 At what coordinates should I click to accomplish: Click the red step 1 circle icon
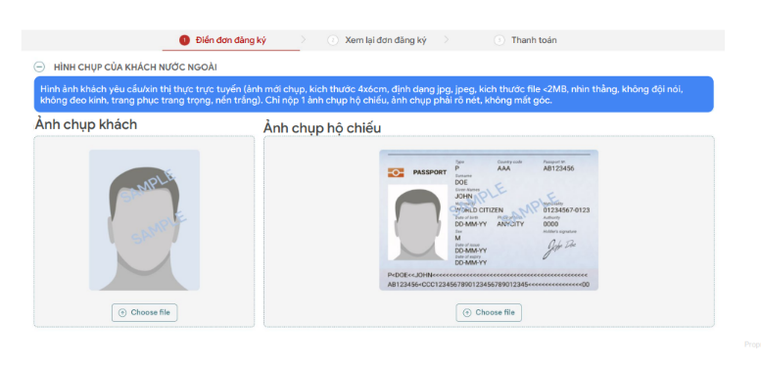click(184, 40)
